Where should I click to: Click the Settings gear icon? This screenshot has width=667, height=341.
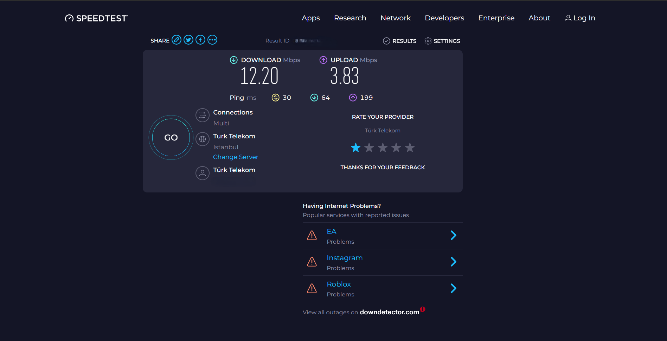[428, 41]
